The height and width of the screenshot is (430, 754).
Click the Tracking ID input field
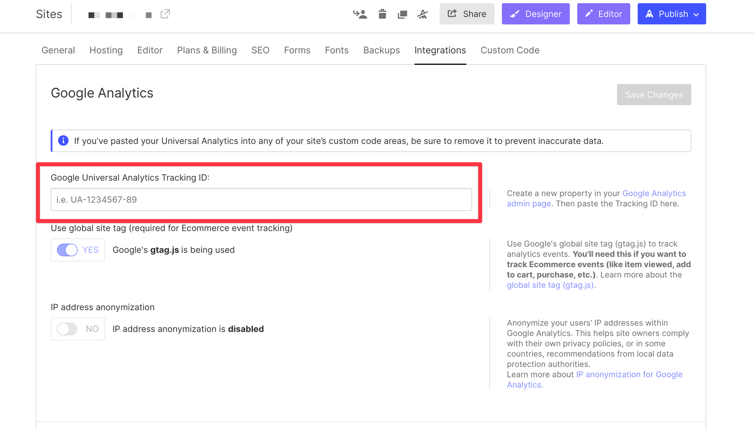(x=261, y=200)
